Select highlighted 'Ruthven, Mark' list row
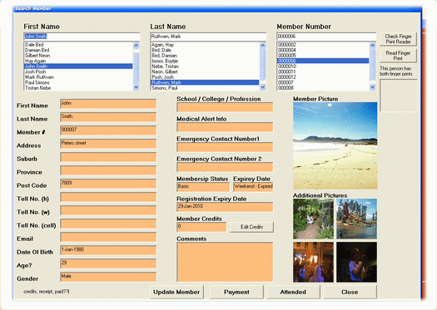Image resolution: width=437 pixels, height=310 pixels. tap(205, 82)
